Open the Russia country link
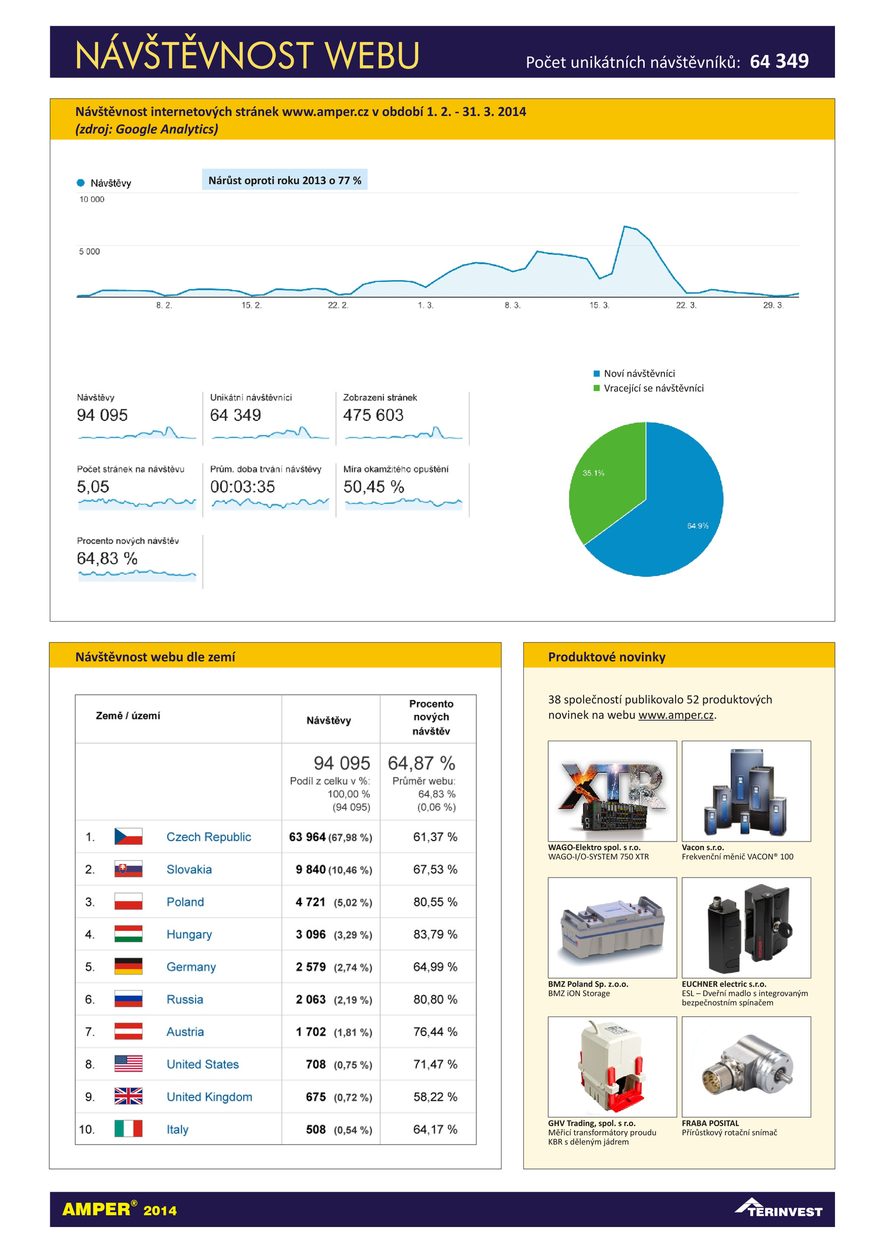 click(x=184, y=999)
